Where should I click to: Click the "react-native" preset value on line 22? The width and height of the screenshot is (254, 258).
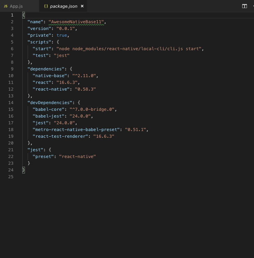point(77,157)
